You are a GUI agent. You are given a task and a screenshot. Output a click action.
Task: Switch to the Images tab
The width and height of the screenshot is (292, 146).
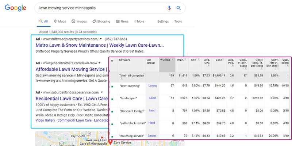[x=79, y=22]
